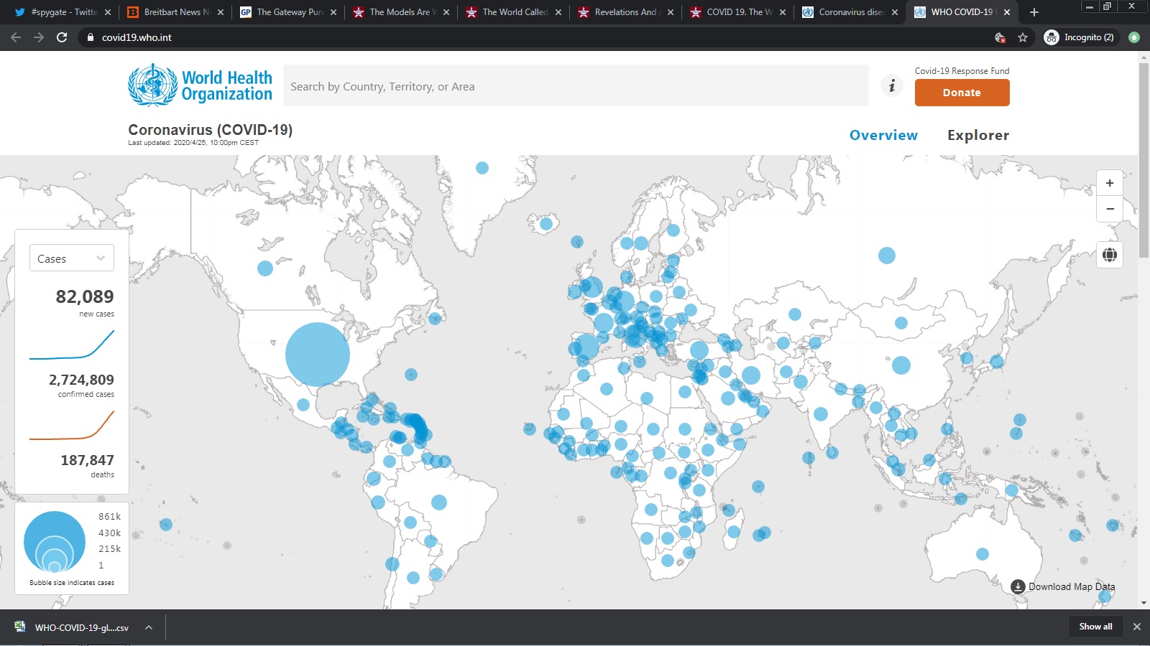
Task: Click the search by country input field
Action: click(575, 86)
